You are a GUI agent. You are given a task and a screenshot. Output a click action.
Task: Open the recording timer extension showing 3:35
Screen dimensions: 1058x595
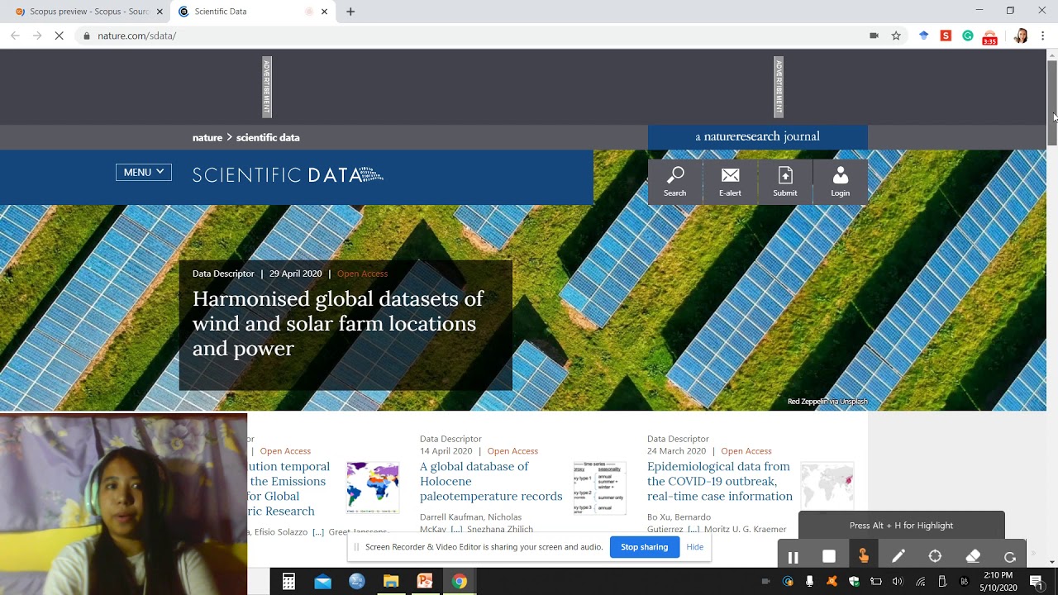[x=989, y=37]
